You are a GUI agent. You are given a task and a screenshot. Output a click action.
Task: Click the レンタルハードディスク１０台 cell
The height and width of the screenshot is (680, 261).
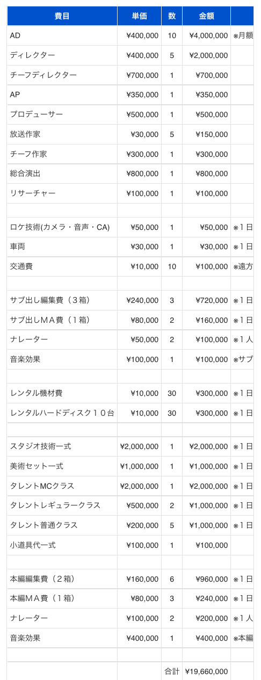62,413
